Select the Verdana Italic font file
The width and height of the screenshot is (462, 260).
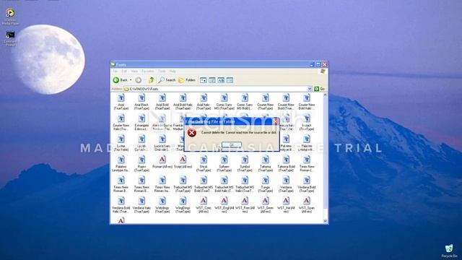tap(141, 205)
